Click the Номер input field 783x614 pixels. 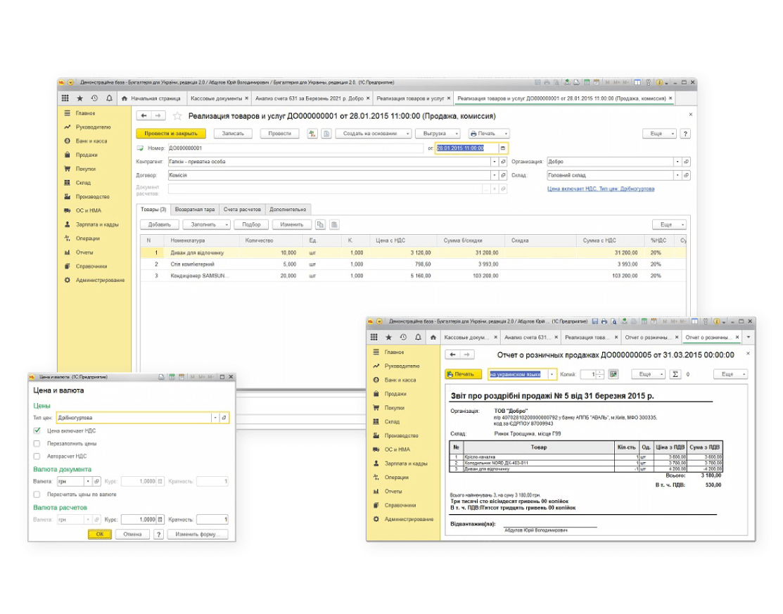pos(295,148)
